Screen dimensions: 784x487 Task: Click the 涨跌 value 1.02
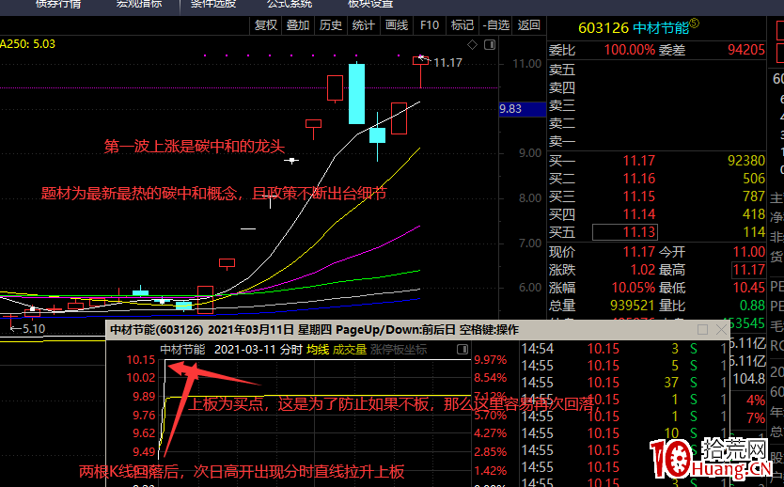tap(642, 270)
